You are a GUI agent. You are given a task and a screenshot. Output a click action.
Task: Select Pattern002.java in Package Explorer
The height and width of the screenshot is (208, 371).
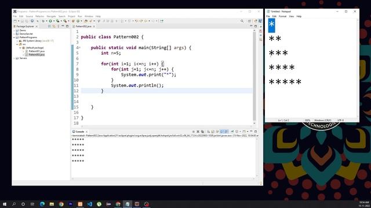[37, 55]
